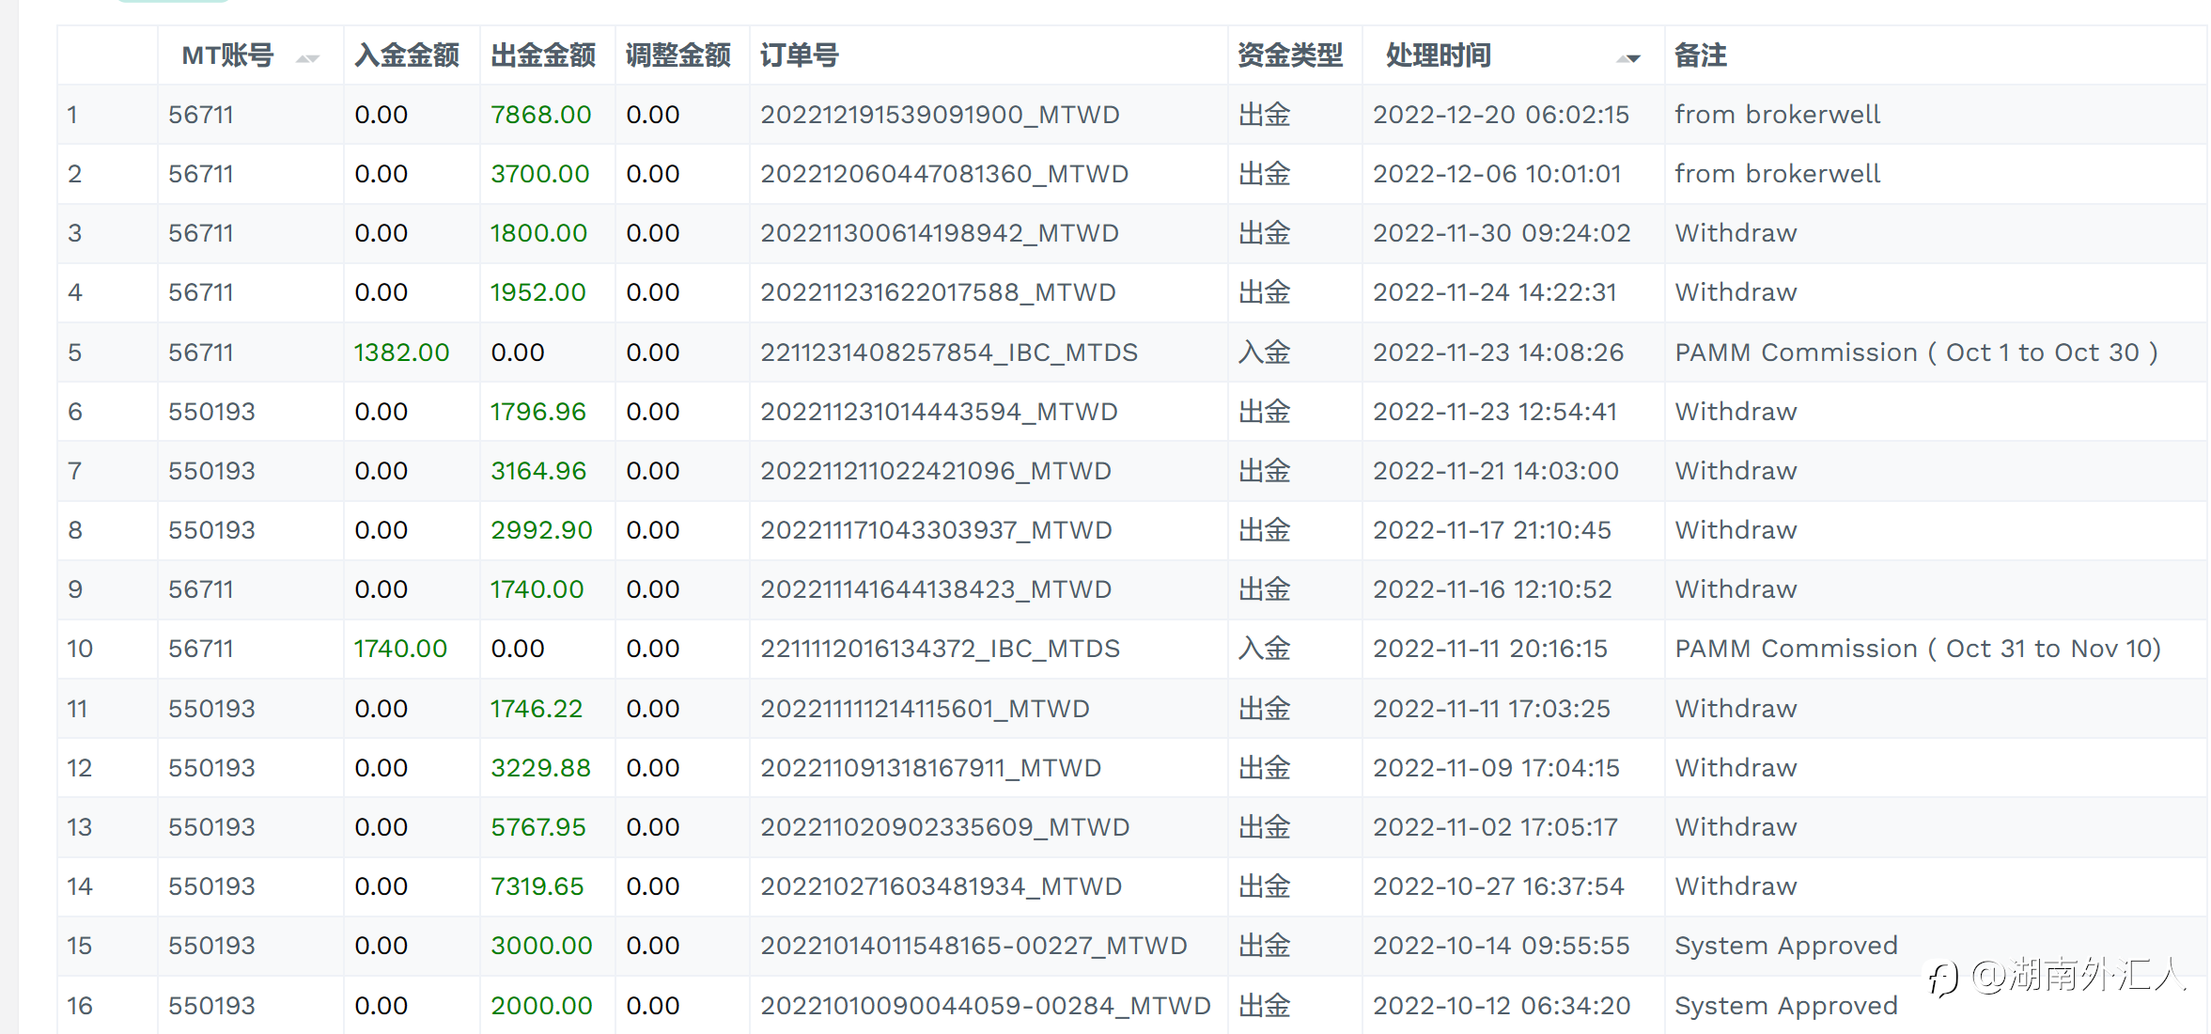
Task: Click the 出金金额 column header
Action: (543, 55)
